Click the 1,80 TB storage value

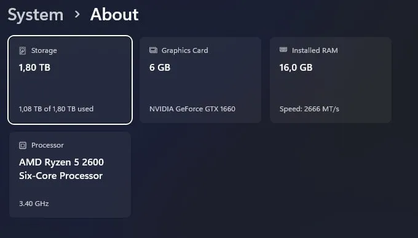click(34, 68)
